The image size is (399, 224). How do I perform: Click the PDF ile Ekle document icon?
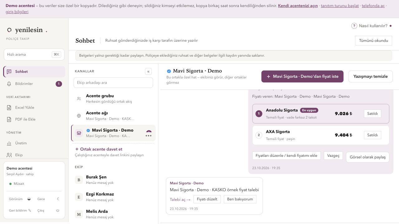click(x=9, y=119)
